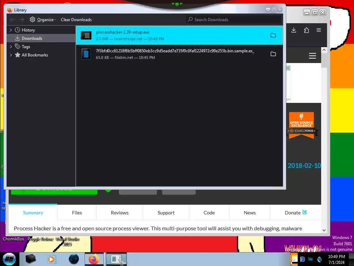Select the All Bookmarks star icon
This screenshot has height=266, width=354.
click(17, 55)
